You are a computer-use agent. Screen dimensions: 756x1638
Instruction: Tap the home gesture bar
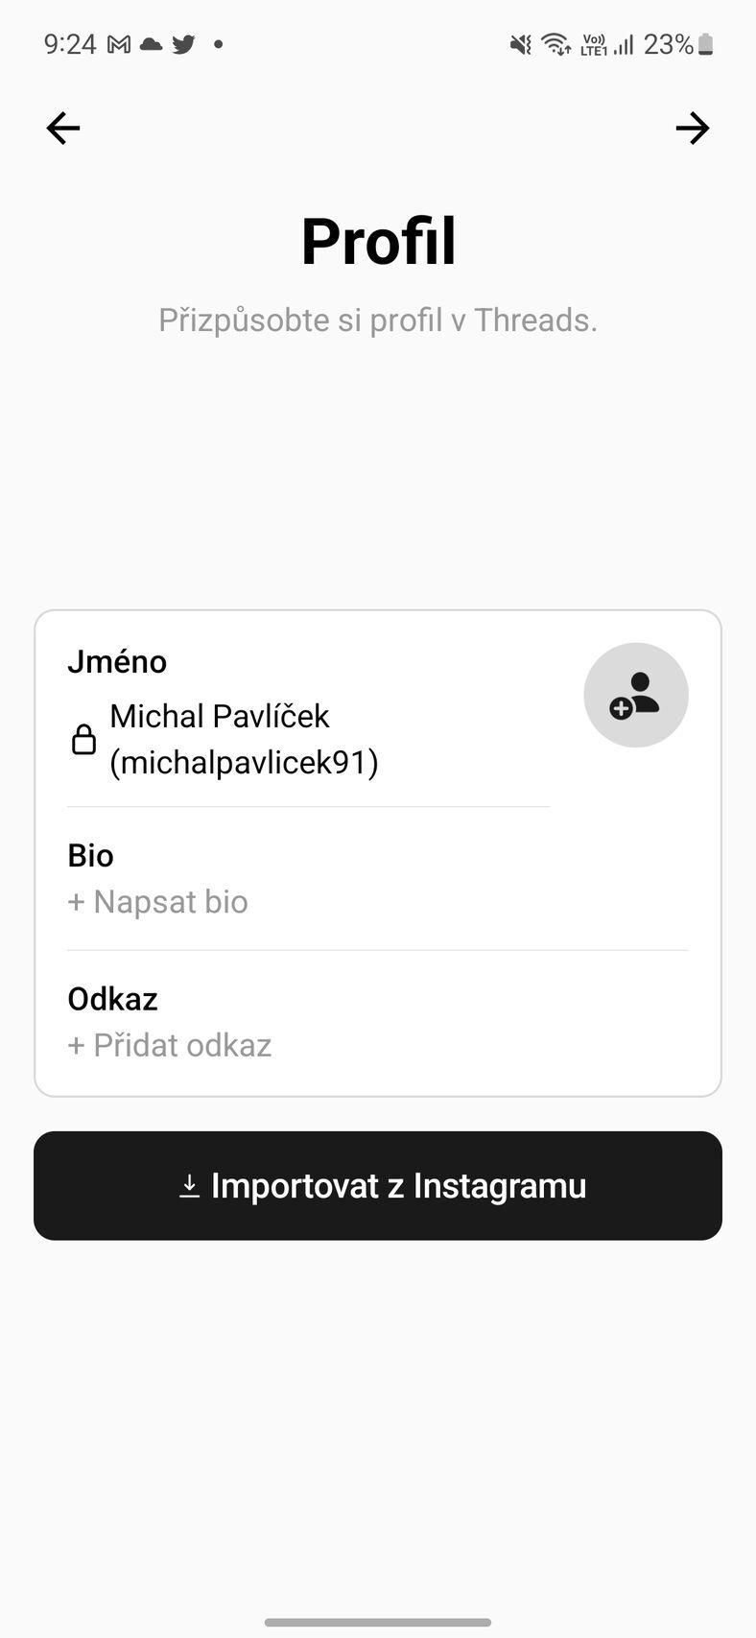pos(378,1622)
